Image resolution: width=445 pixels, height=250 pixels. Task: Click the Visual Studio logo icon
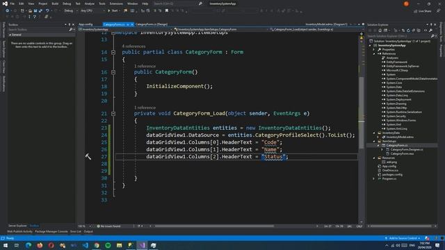click(x=5, y=3)
